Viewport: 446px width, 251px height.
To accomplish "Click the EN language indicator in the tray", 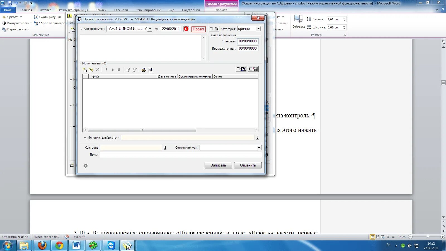I will point(388,245).
